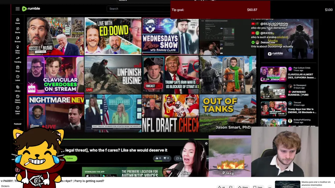
Task: Open the Unfinished Business grid thumbnail
Action: 113,75
